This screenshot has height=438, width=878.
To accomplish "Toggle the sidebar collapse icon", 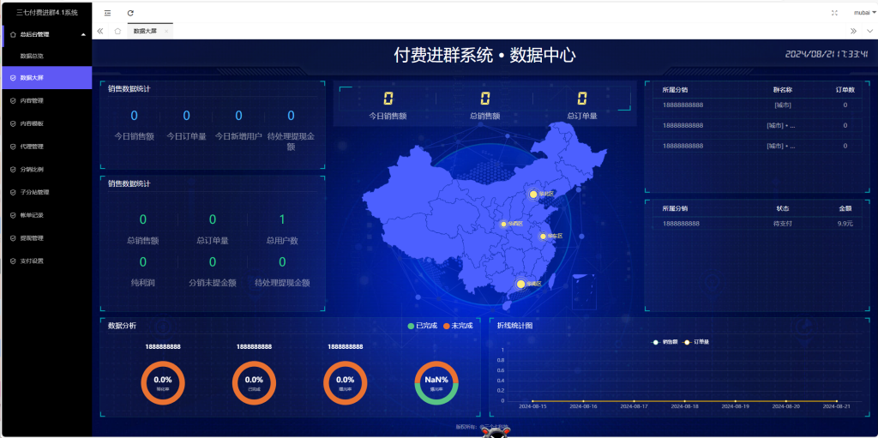I will [107, 13].
